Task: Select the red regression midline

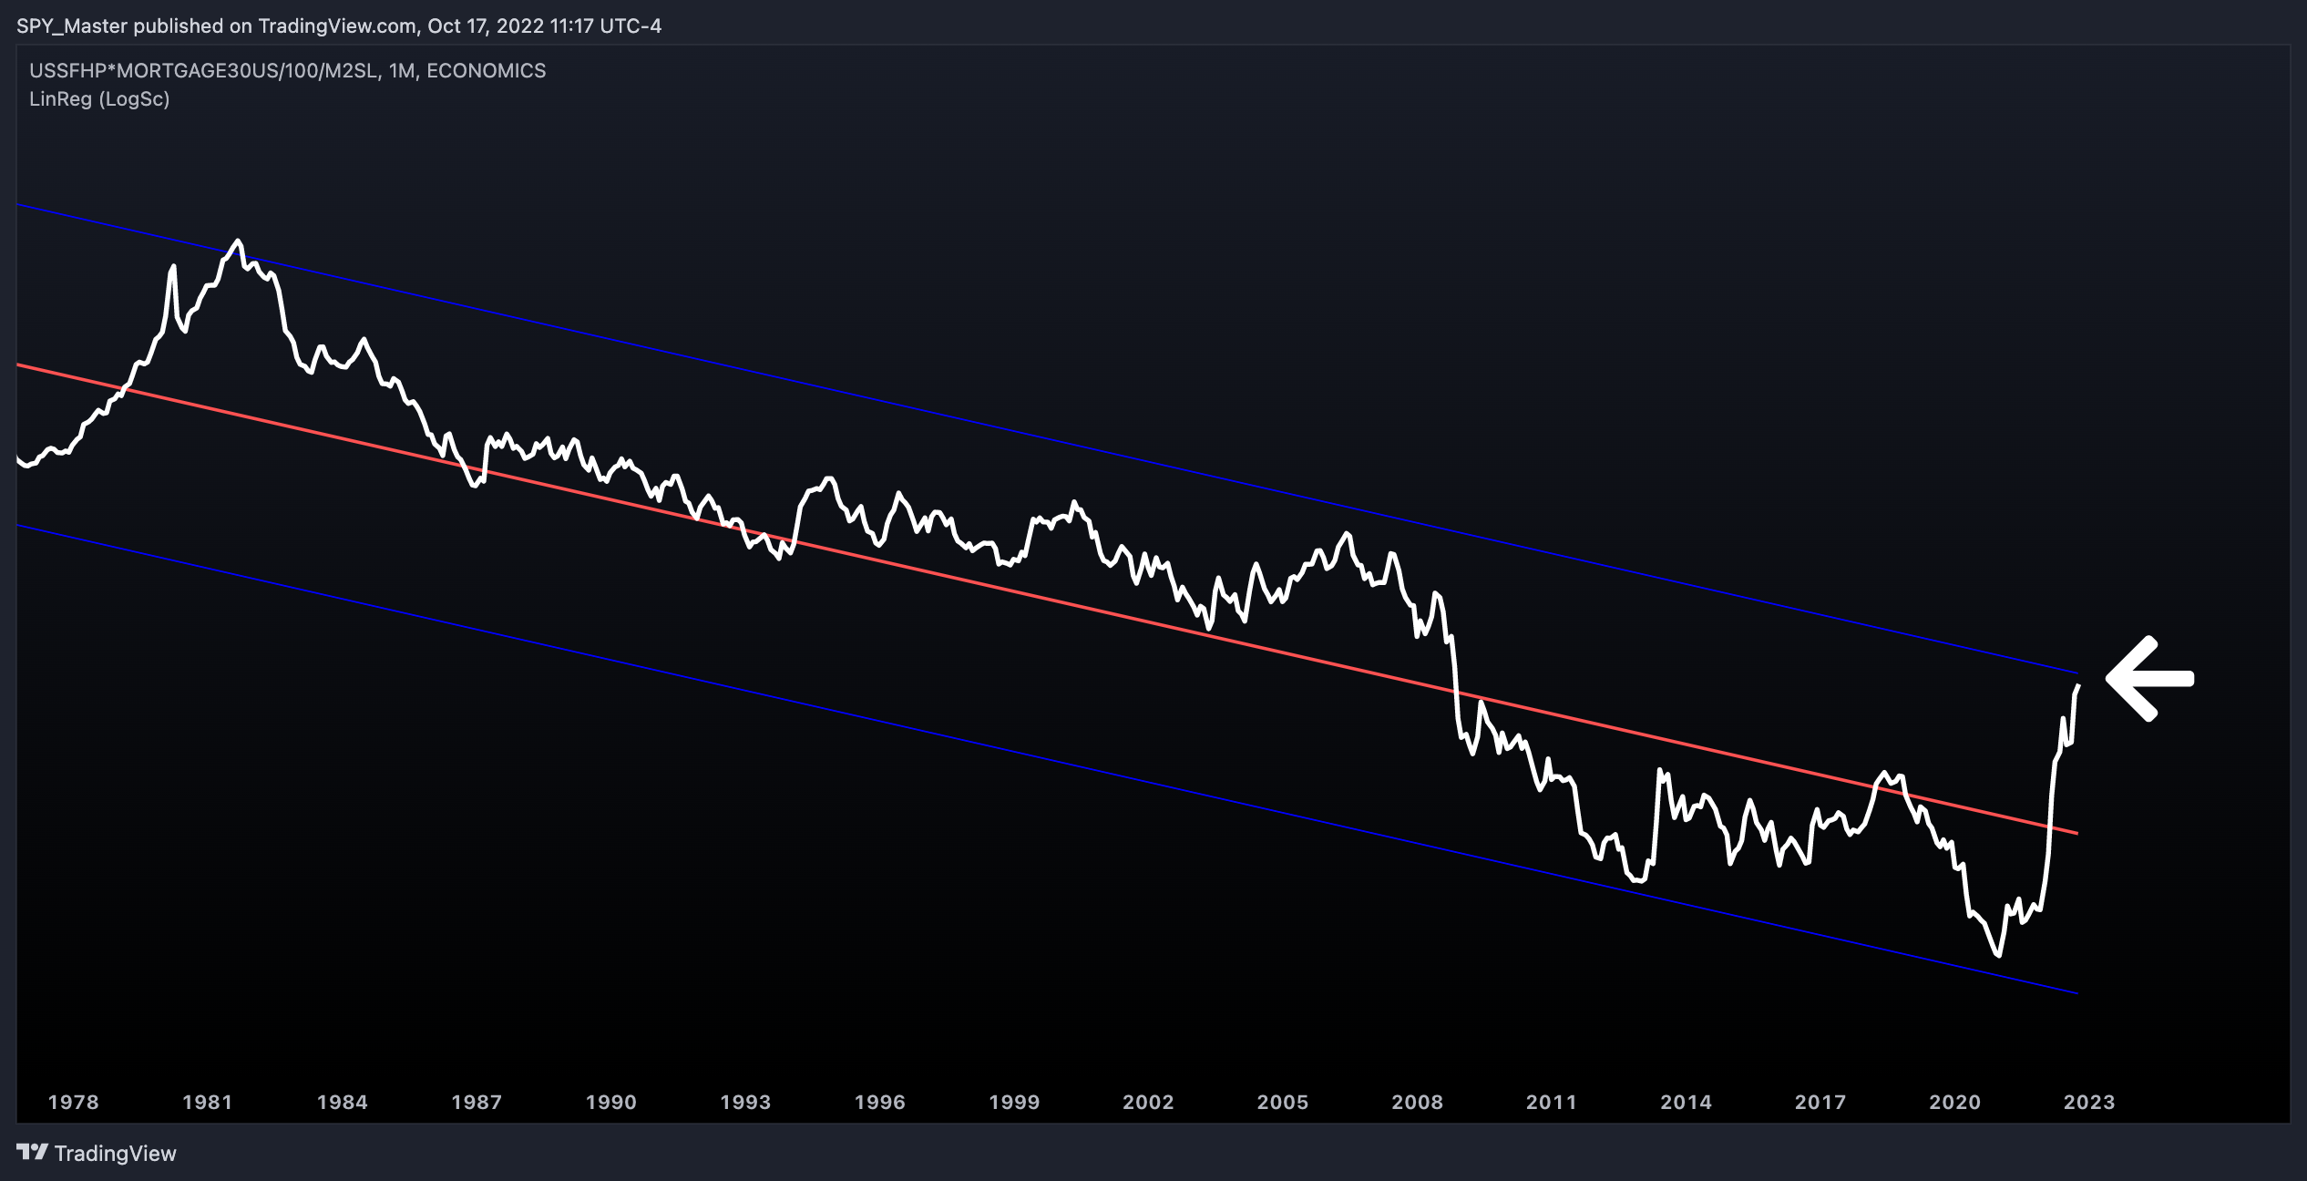Action: [x=1048, y=600]
